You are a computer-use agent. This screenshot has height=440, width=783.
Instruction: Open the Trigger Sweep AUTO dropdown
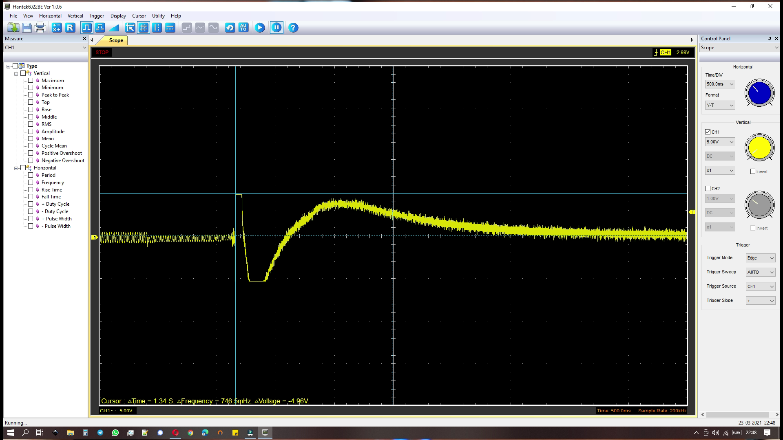coord(761,272)
